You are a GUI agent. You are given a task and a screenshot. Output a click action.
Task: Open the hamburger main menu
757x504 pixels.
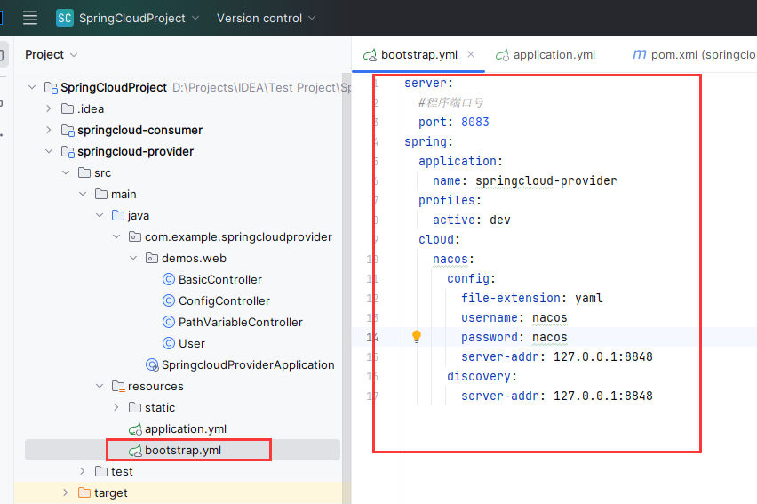coord(30,18)
